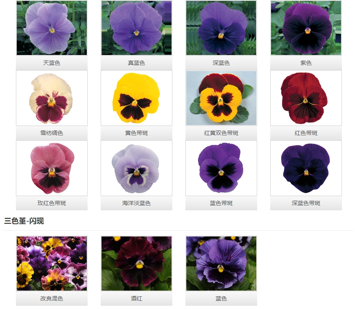Select the 深蓝色 pansy thumbnail
This screenshot has height=309, width=357.
click(221, 28)
